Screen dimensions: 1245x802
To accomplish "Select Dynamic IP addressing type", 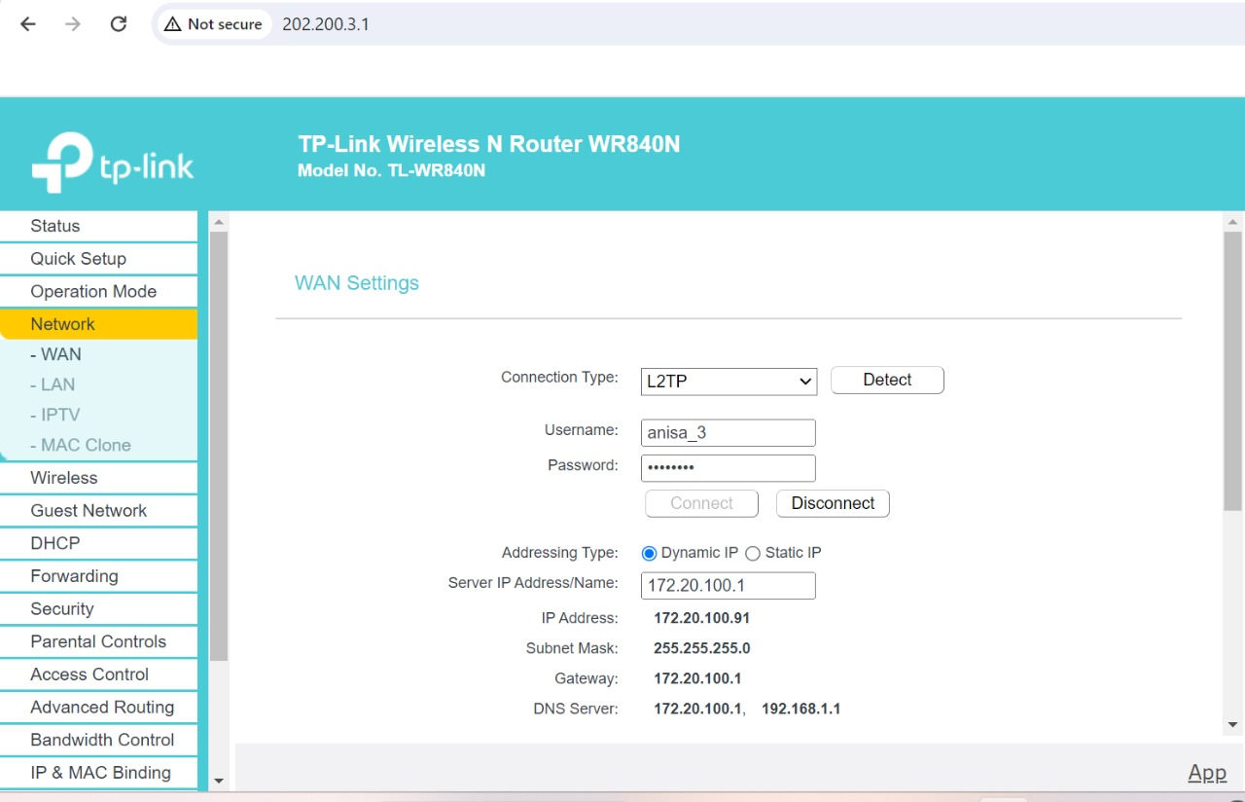I will pyautogui.click(x=650, y=553).
